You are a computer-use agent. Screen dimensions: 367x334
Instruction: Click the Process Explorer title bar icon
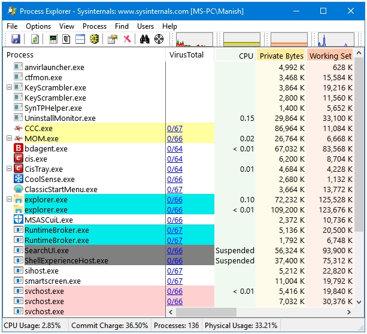[12, 11]
